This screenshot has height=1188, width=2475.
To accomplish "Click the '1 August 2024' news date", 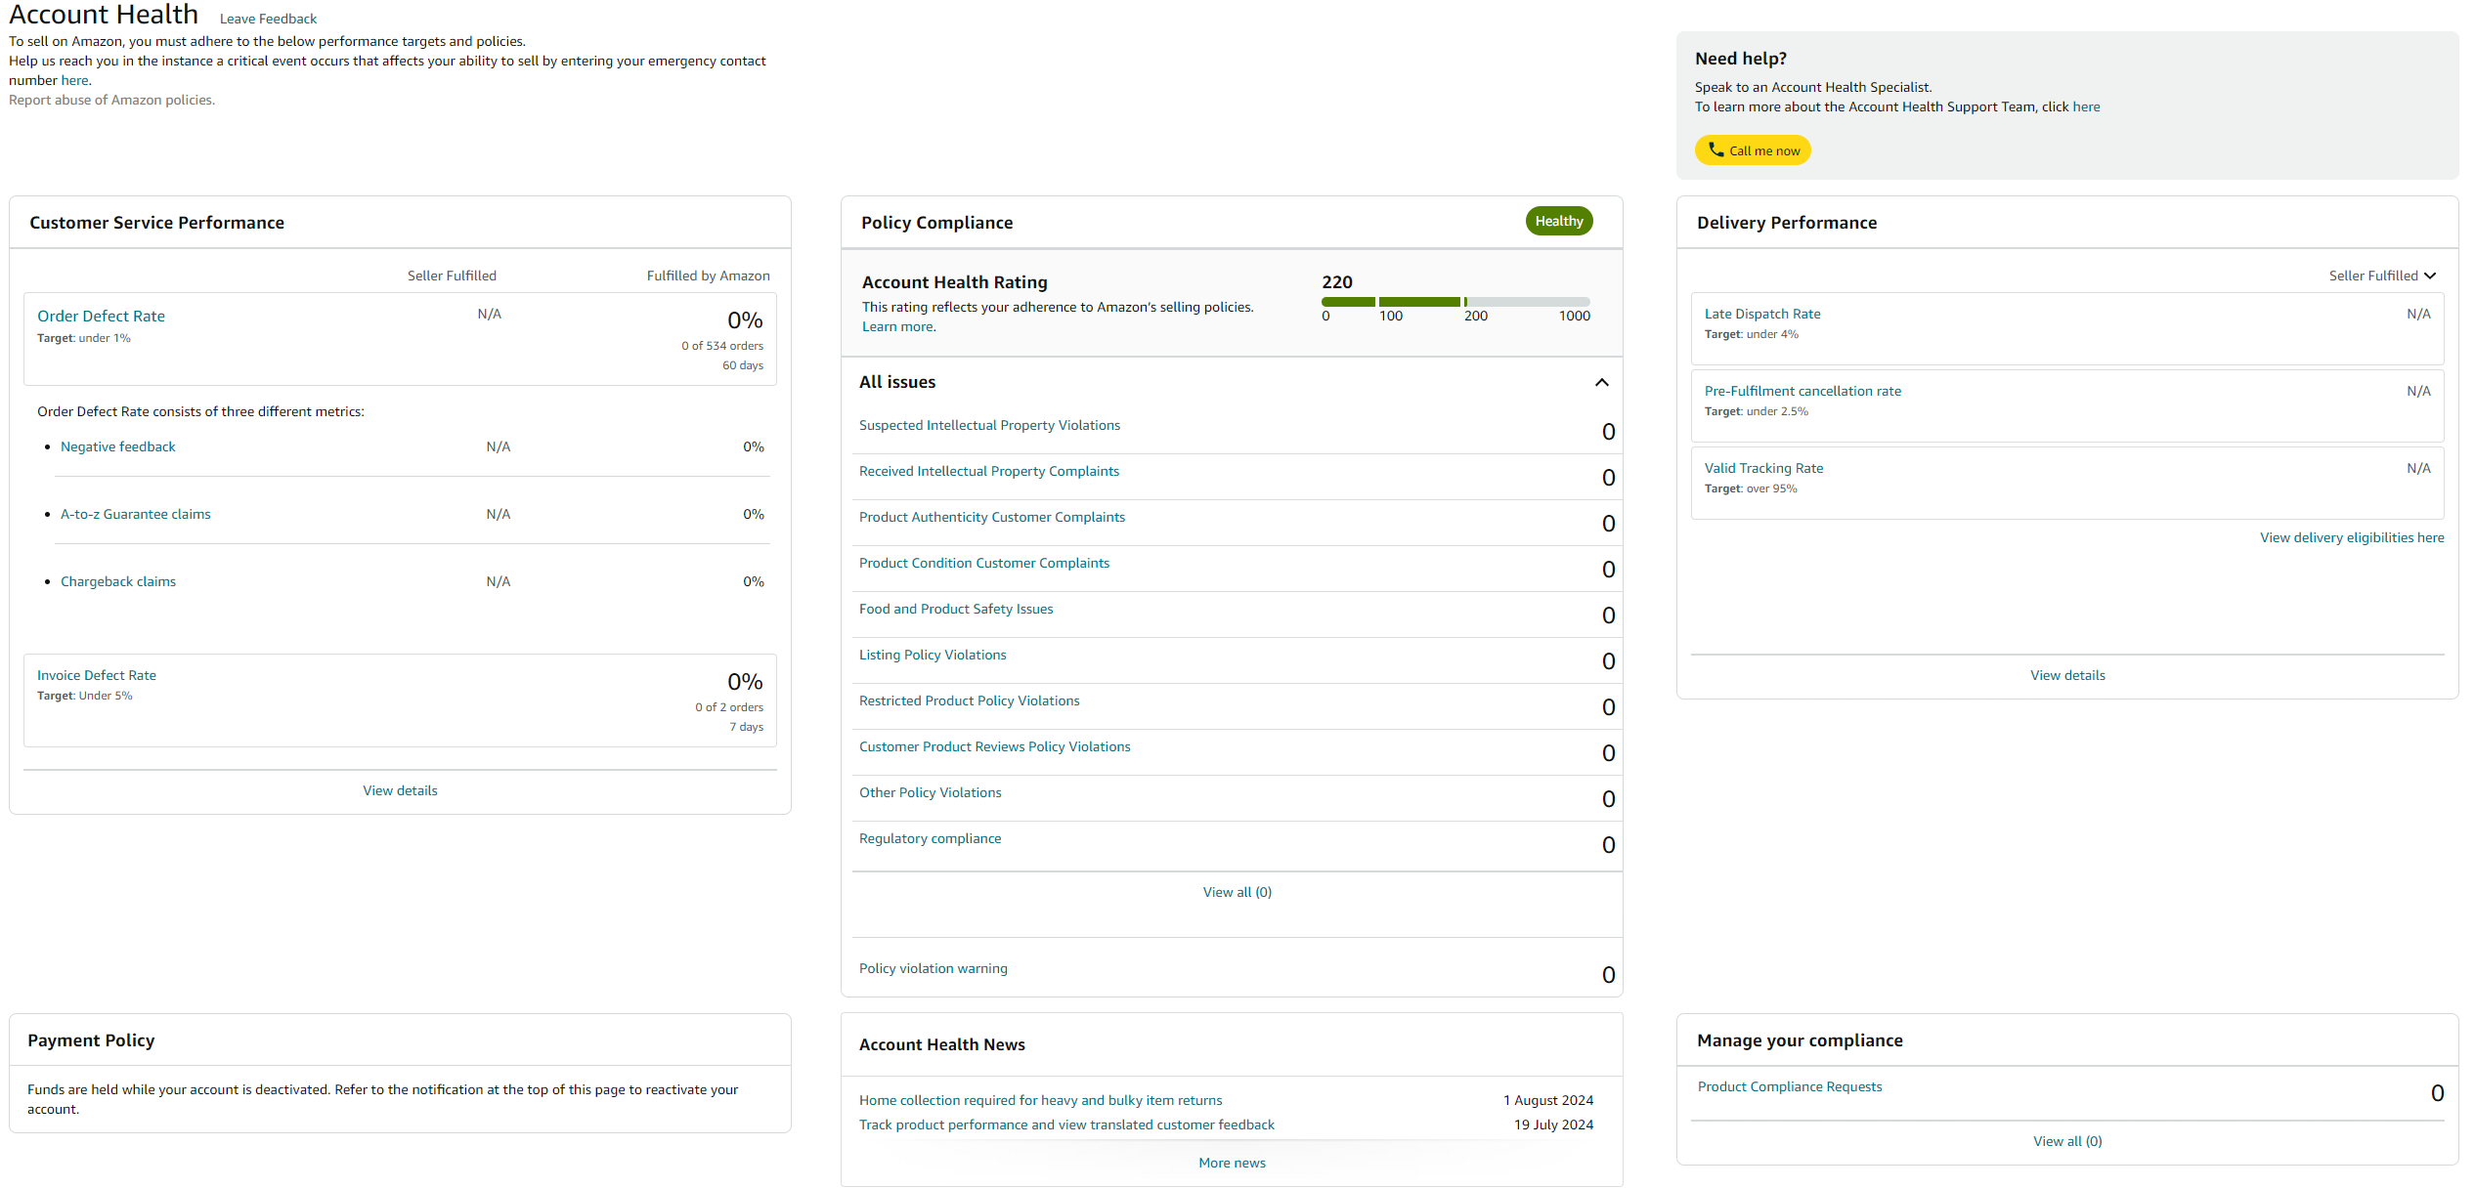I will click(x=1548, y=1100).
